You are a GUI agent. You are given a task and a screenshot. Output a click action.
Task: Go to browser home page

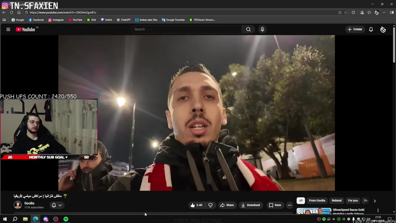(19, 12)
